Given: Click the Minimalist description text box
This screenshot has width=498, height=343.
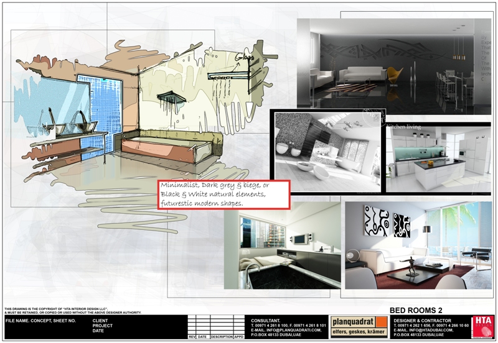Looking at the screenshot, I should [x=223, y=194].
